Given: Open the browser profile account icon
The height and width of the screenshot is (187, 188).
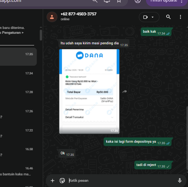Looking at the screenshot, I should point(138,1).
